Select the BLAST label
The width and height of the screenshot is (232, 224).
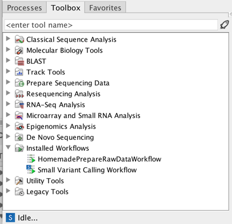(x=36, y=61)
